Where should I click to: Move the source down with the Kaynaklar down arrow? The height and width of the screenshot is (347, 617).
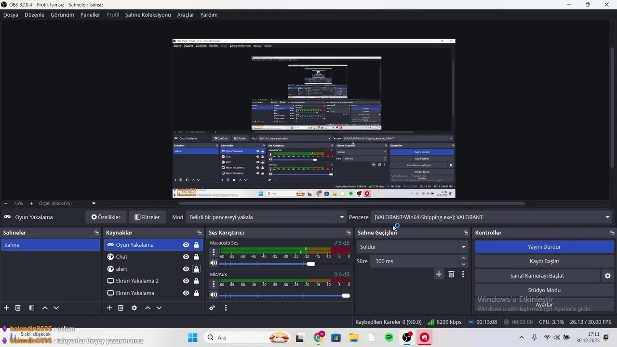pyautogui.click(x=159, y=308)
